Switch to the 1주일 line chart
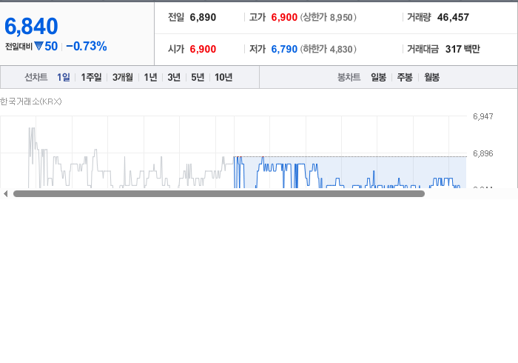The image size is (518, 363). coord(91,77)
